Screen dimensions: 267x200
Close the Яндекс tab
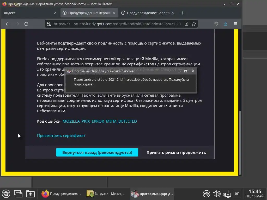55,13
